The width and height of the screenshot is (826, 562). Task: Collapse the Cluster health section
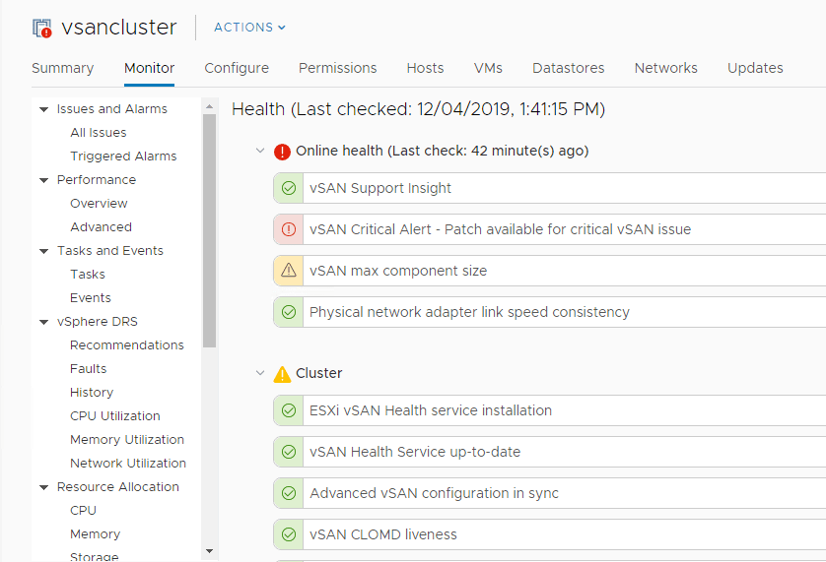pyautogui.click(x=260, y=374)
